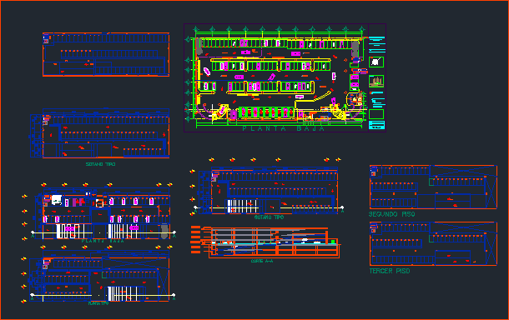This screenshot has height=320, width=509.
Task: Click the empty green box in title block
Action: pos(376,114)
